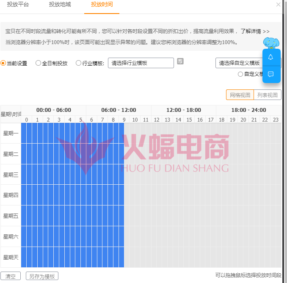Screen dimensions: 287x283
Task: Switch to the 投放平台 tab
Action: 18,5
